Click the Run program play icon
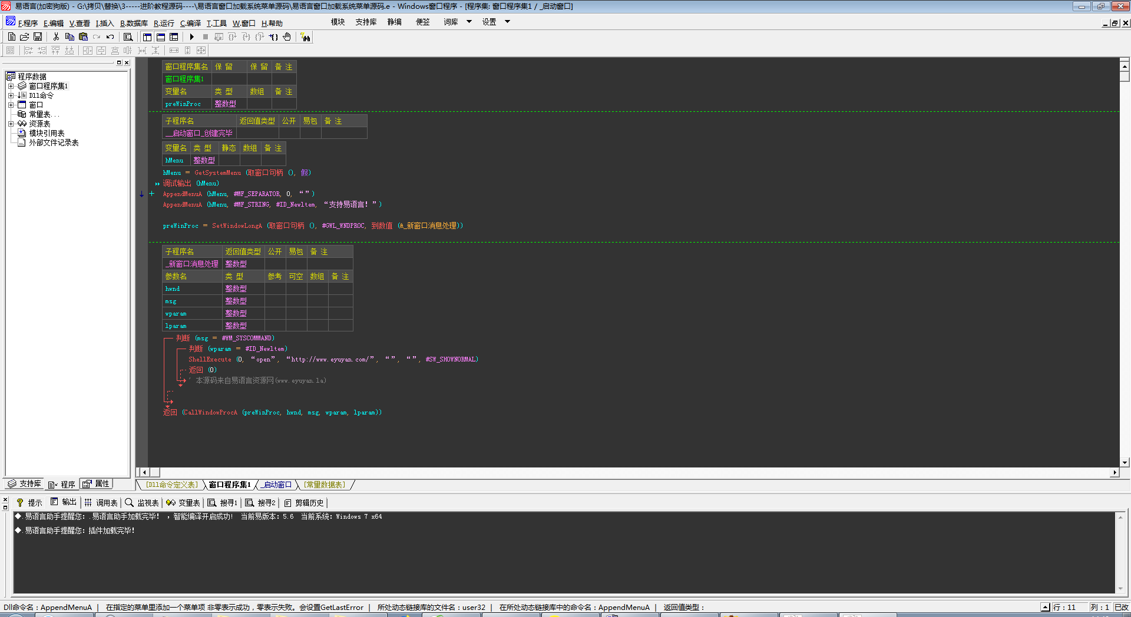 (x=191, y=37)
